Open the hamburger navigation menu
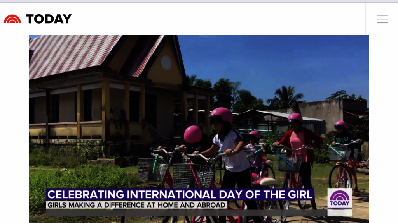The image size is (398, 223). click(x=382, y=19)
